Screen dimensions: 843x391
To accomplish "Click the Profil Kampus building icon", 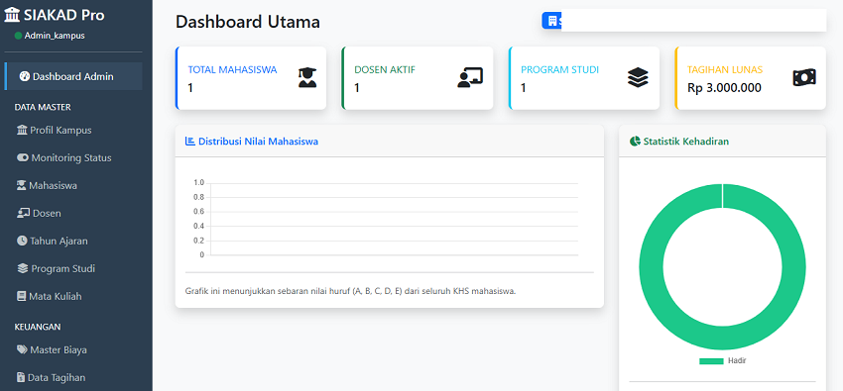I will (22, 131).
